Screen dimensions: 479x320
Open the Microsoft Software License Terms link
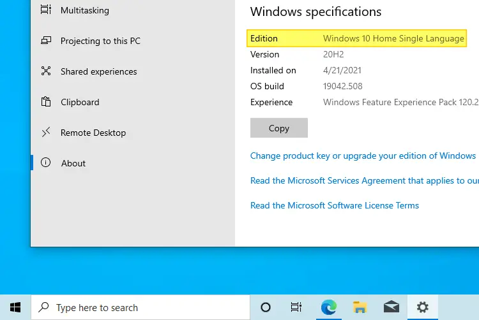335,205
